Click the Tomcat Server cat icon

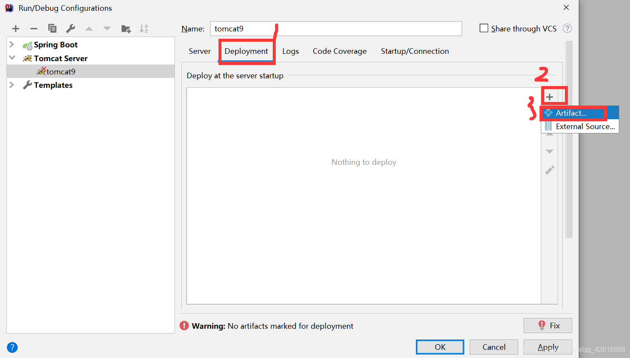pyautogui.click(x=27, y=59)
